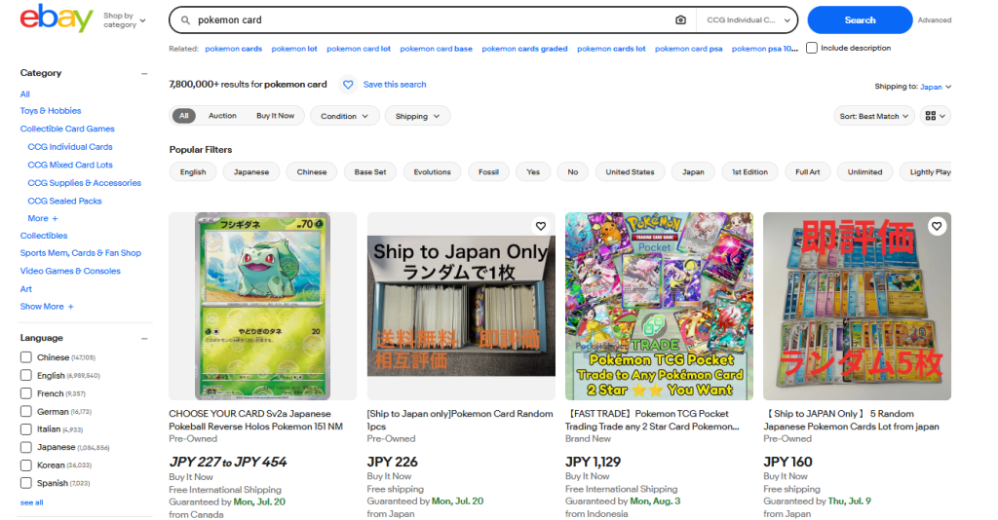Check the Korean language filter
Screen dimensions: 998x520
26,464
